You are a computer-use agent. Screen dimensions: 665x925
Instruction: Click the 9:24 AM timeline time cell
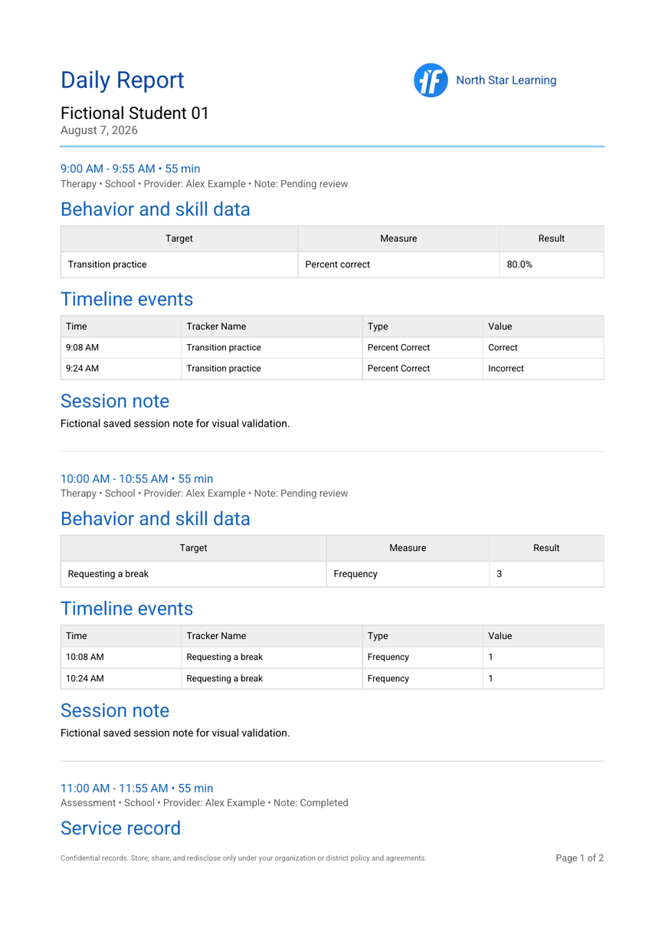point(121,369)
